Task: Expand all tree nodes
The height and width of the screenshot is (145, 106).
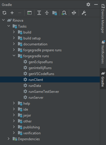Action: tap(39, 13)
